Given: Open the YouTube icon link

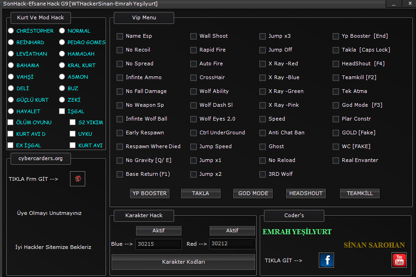Looking at the screenshot, I should pyautogui.click(x=399, y=260).
